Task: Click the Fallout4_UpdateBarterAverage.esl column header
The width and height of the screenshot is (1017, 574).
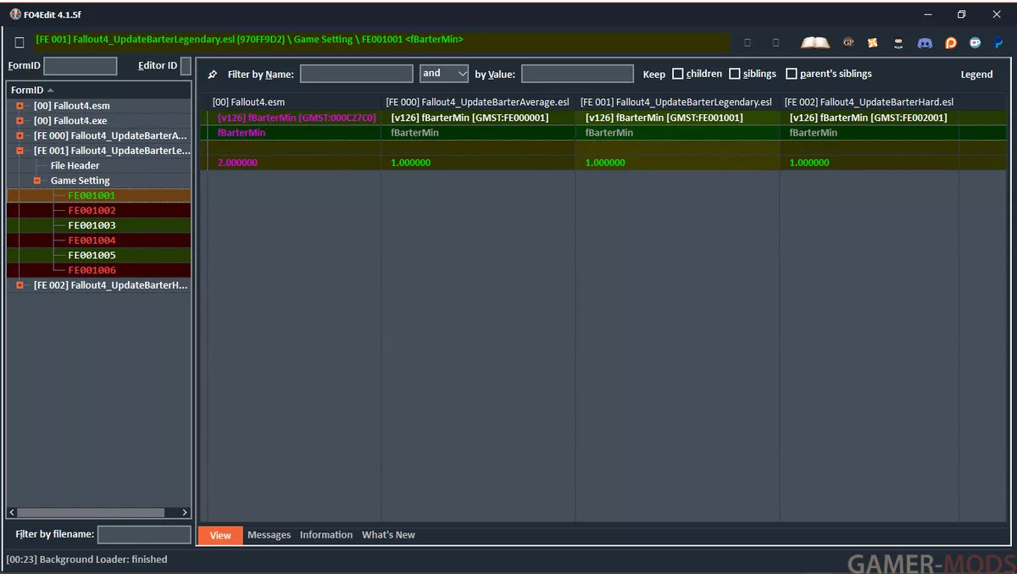Action: 478,102
